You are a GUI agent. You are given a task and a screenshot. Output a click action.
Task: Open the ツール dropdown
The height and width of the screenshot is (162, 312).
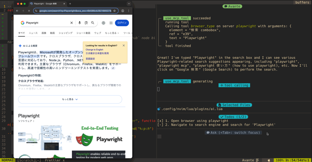127,33
